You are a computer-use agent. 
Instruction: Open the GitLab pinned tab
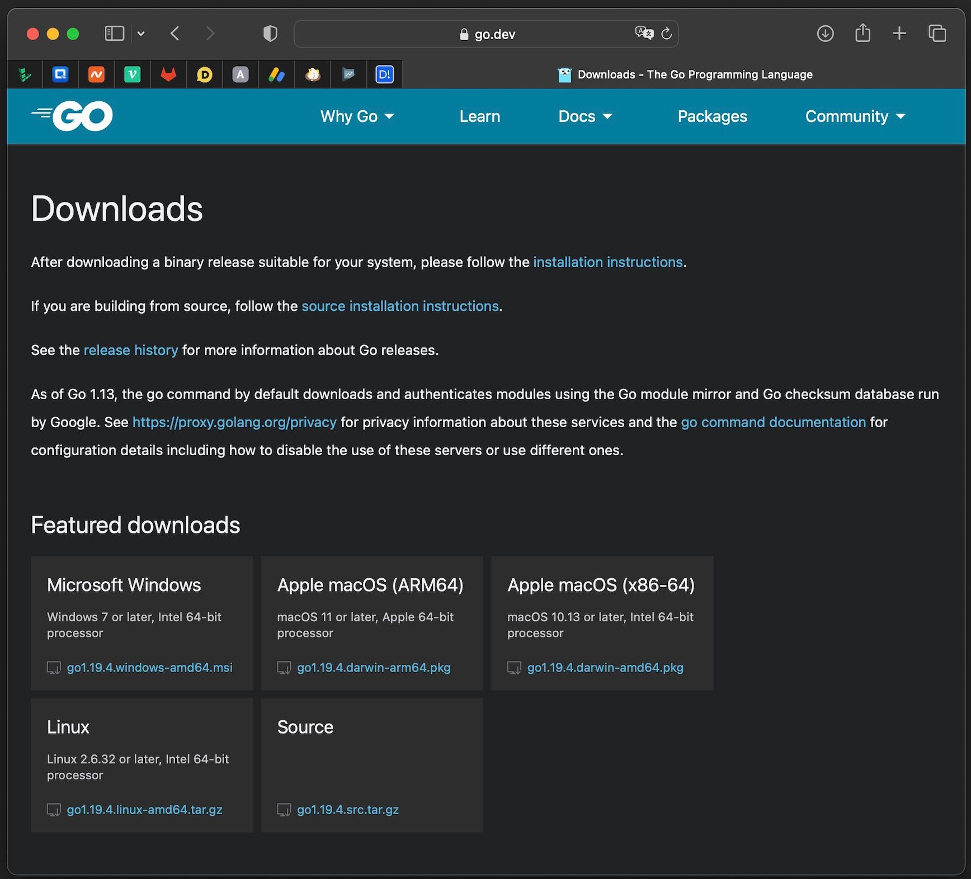[x=168, y=74]
